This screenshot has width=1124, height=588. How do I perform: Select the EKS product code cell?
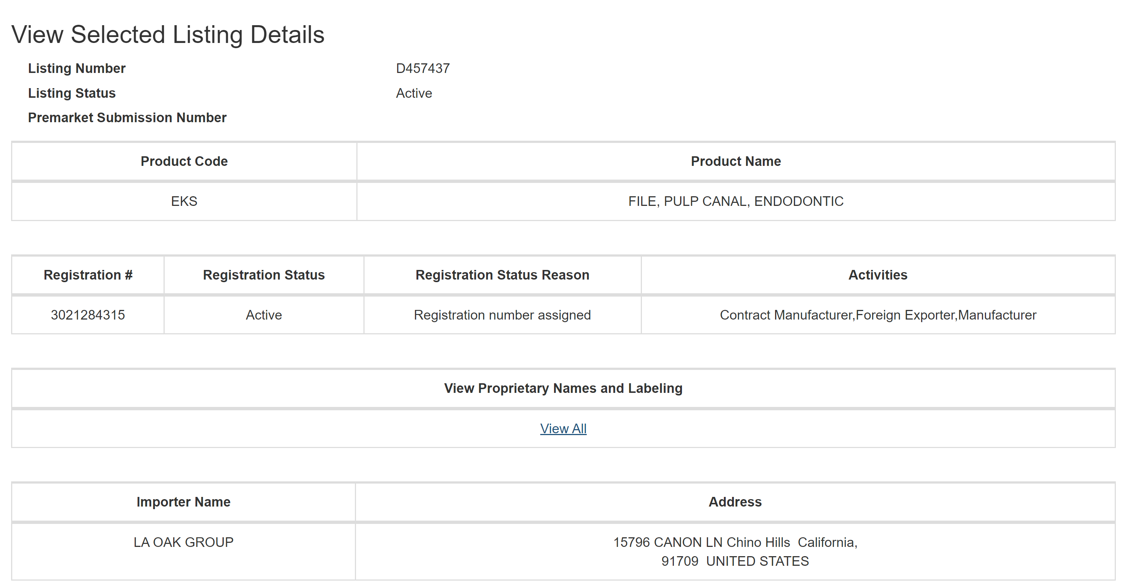click(x=184, y=201)
